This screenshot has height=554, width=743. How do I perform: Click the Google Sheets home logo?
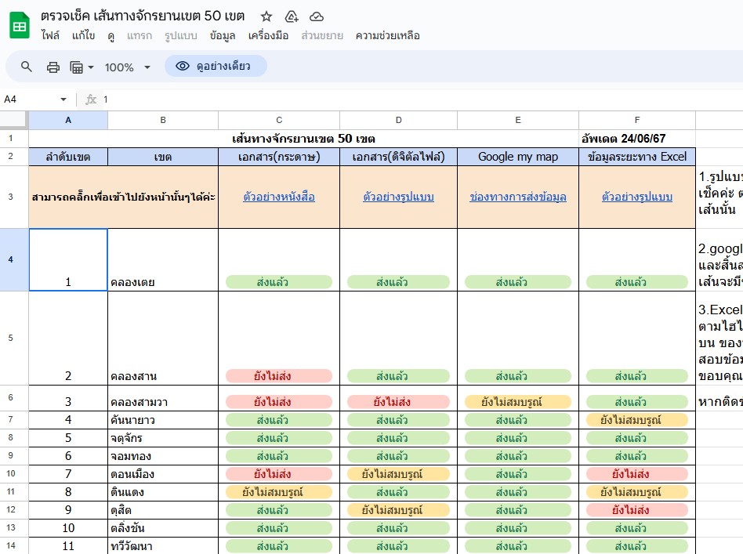[20, 26]
